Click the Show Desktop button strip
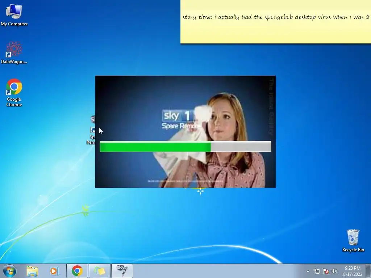Image resolution: width=371 pixels, height=278 pixels. click(x=368, y=271)
